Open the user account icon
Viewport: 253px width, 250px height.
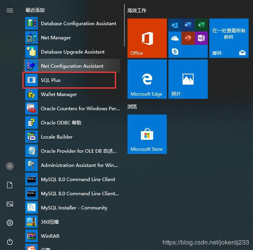click(10, 166)
